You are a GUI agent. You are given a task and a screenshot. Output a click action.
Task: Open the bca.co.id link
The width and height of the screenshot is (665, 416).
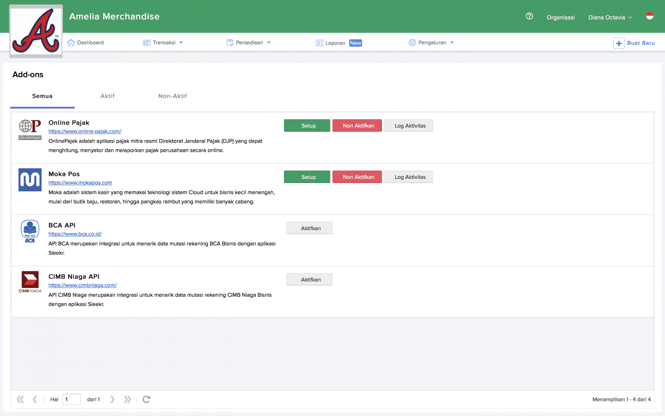[x=75, y=234]
